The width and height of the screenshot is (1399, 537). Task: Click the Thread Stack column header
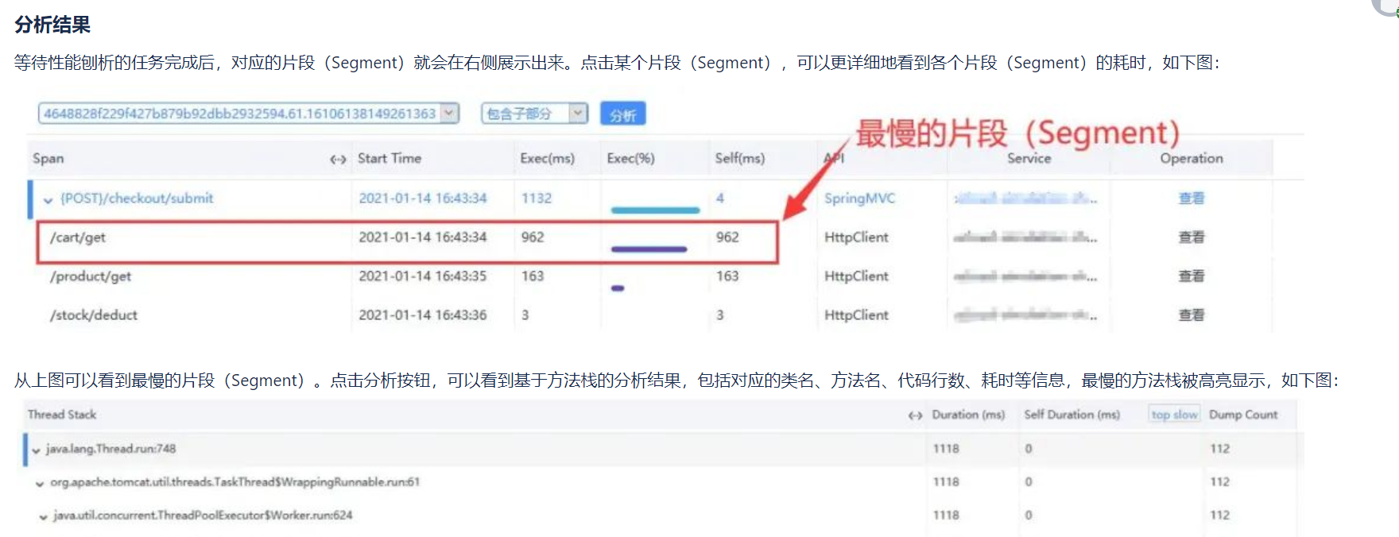click(61, 415)
